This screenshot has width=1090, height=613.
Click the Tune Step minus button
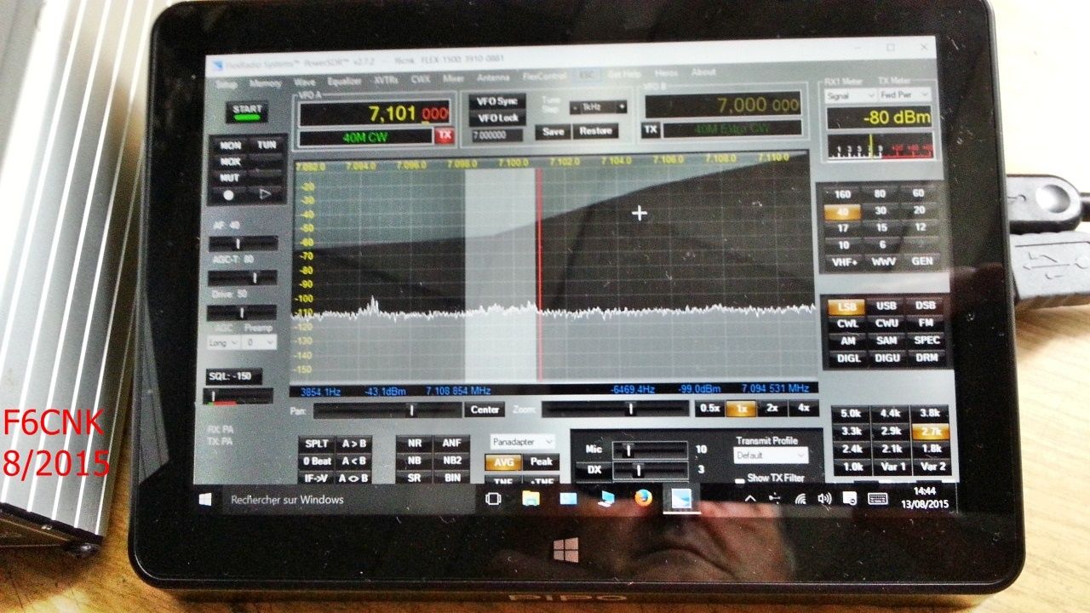(577, 106)
